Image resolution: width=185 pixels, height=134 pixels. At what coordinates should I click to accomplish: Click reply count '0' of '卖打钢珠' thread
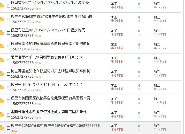(139, 45)
